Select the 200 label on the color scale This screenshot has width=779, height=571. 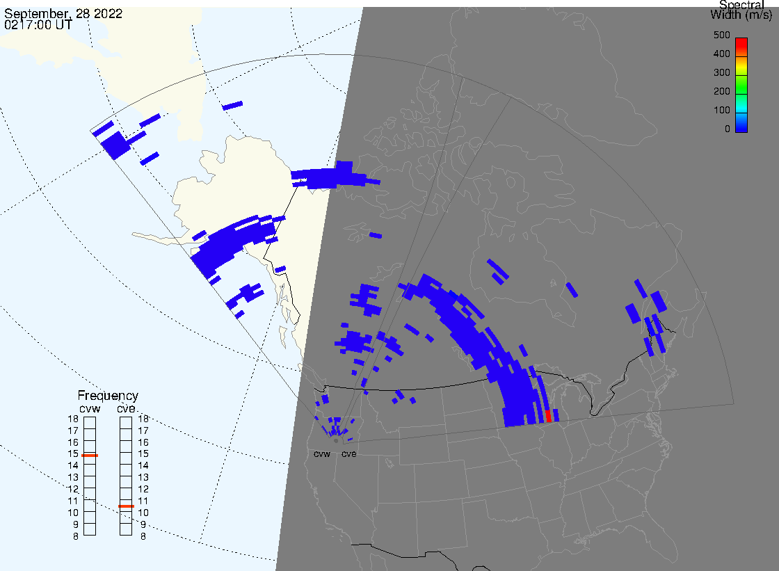coord(721,91)
